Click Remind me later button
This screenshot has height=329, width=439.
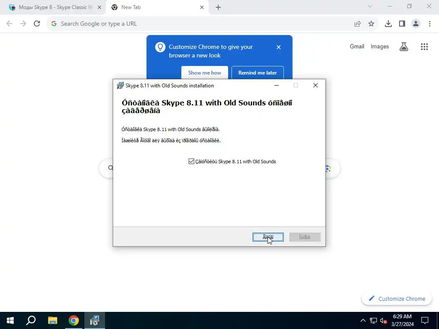pos(258,73)
